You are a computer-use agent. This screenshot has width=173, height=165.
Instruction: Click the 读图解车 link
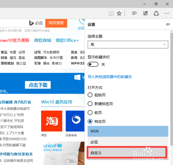(40, 58)
